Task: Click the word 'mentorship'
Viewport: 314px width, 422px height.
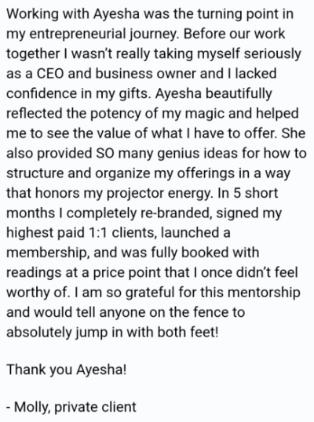Action: point(264,293)
